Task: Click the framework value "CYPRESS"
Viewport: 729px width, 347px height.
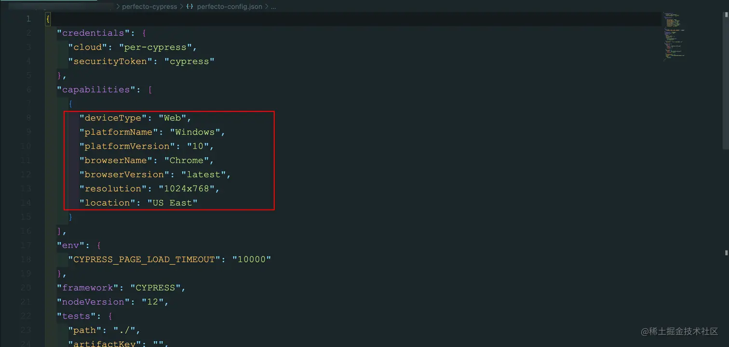Action: click(155, 288)
